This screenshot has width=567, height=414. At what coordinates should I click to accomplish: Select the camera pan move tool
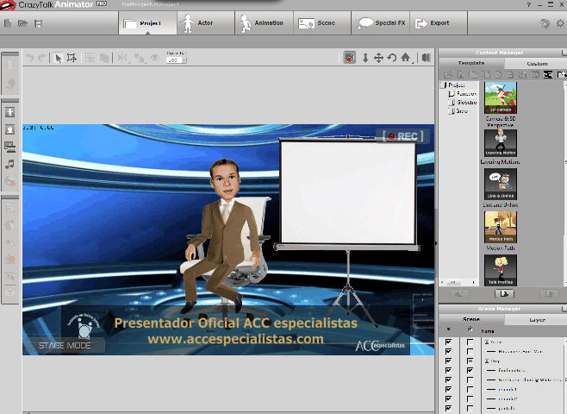[x=378, y=58]
